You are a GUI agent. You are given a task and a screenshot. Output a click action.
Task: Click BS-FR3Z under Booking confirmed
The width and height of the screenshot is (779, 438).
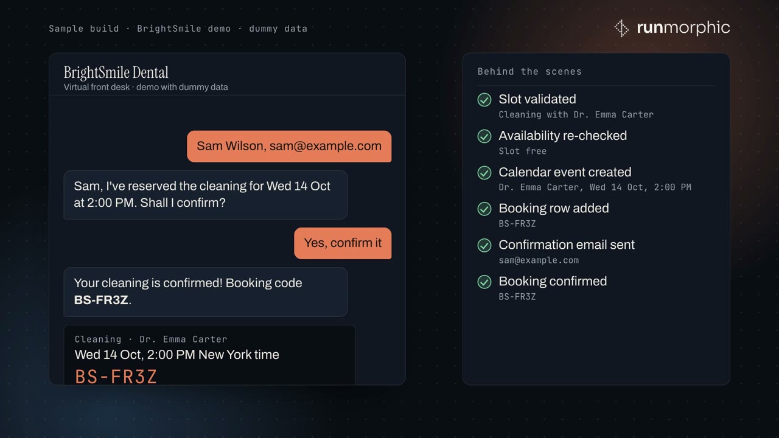pyautogui.click(x=517, y=297)
